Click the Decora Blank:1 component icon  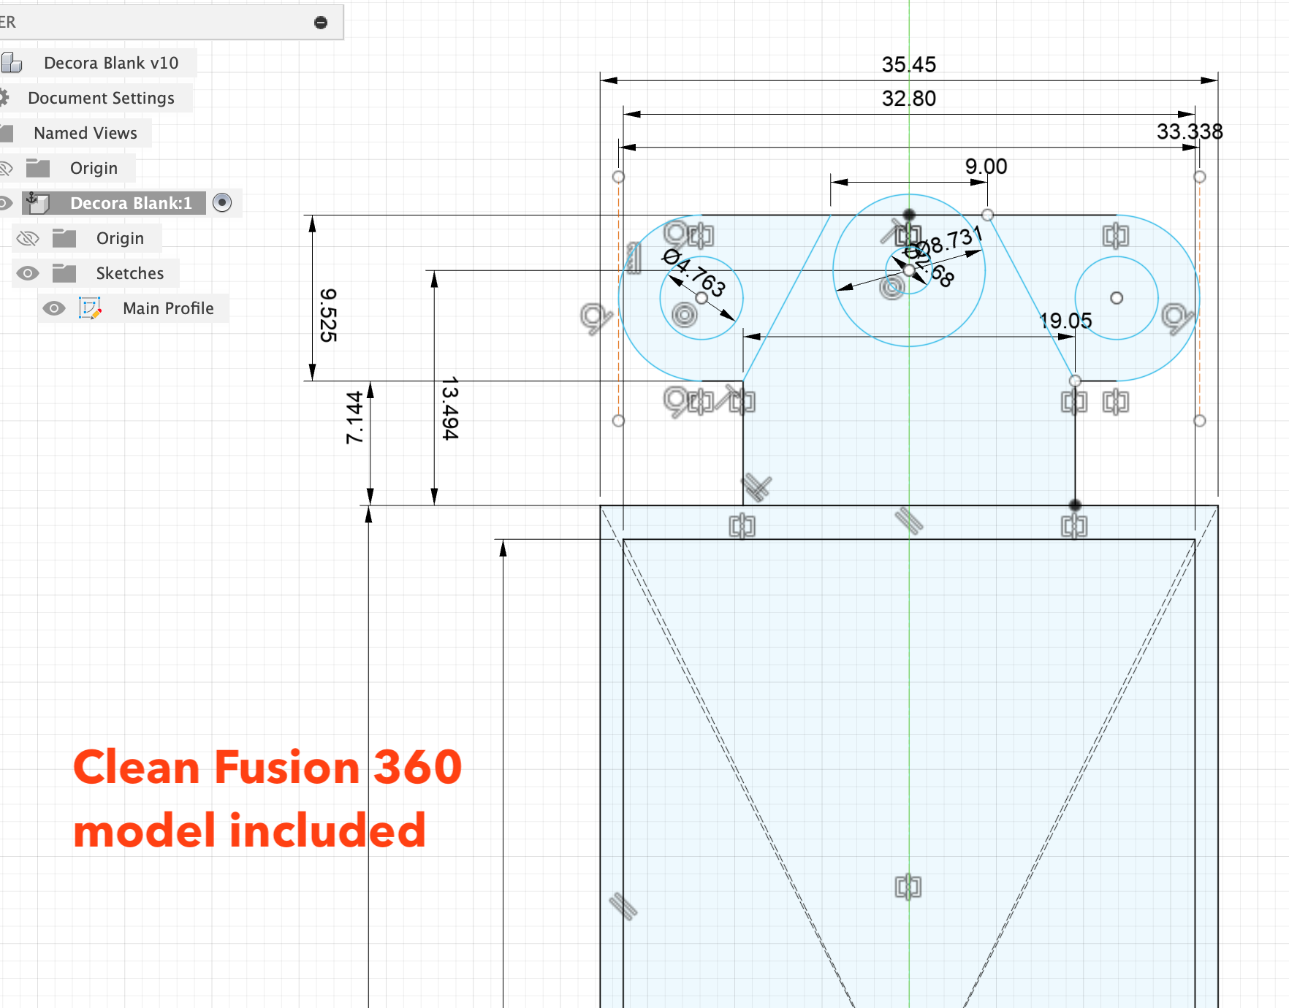37,202
